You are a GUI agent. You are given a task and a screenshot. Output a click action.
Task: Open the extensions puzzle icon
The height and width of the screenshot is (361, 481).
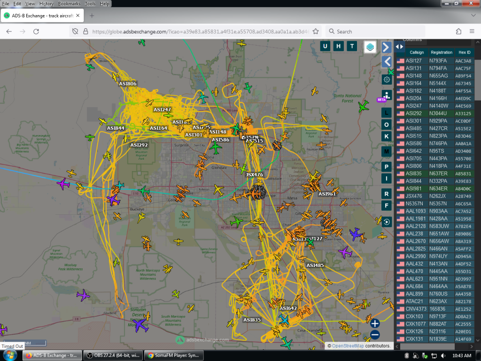coord(458,31)
